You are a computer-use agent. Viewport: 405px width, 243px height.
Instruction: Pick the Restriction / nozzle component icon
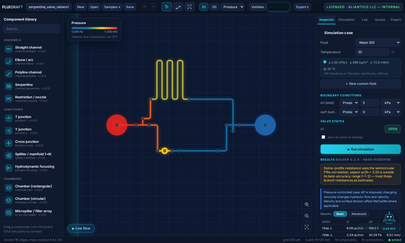click(x=9, y=99)
